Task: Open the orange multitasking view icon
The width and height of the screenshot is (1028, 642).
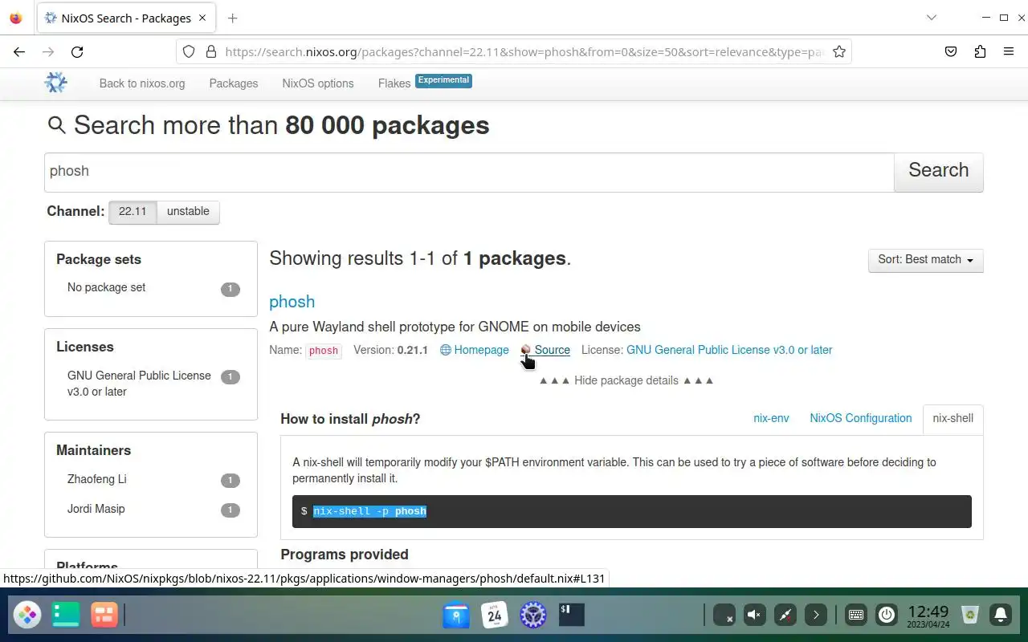Action: pos(104,616)
